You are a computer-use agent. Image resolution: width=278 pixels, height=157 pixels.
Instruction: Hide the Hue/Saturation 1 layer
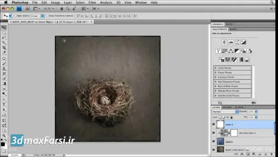tap(214, 133)
